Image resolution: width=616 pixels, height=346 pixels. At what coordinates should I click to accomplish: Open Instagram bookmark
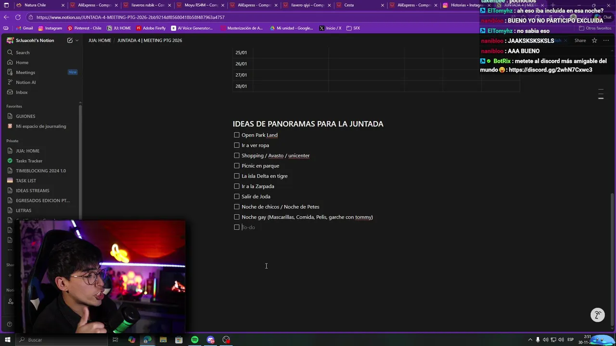(x=50, y=28)
